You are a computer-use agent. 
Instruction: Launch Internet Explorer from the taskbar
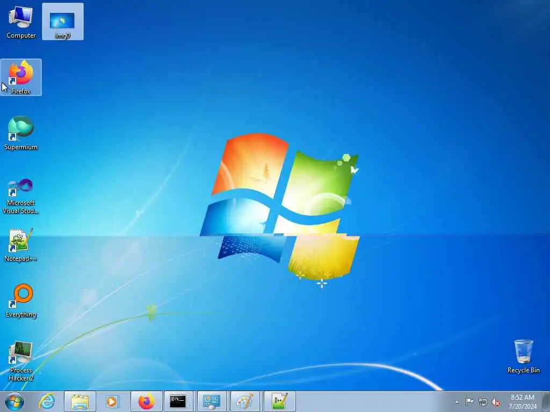pyautogui.click(x=47, y=401)
